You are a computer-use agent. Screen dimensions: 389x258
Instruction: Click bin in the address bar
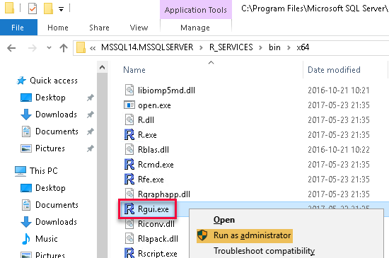click(x=274, y=47)
